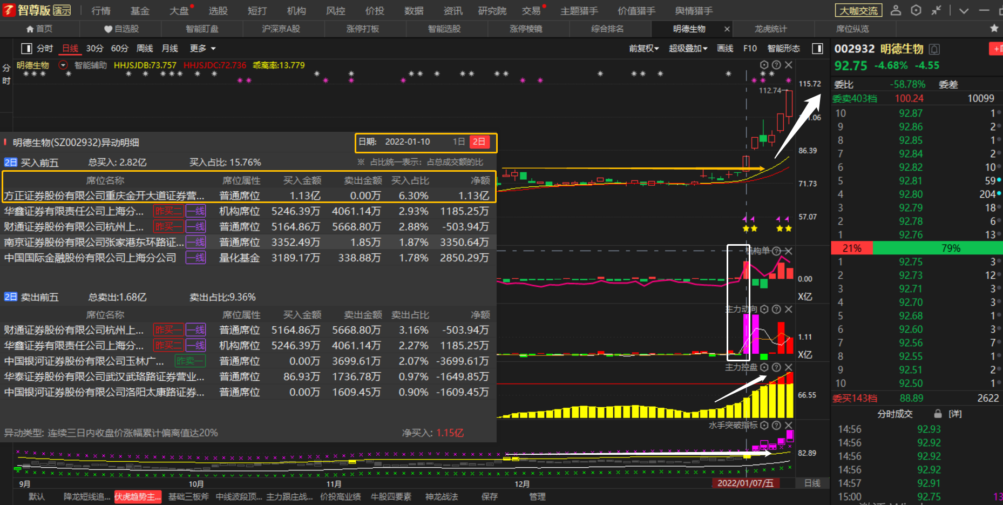
Task: Open the 舆情猎手 menu
Action: (694, 11)
